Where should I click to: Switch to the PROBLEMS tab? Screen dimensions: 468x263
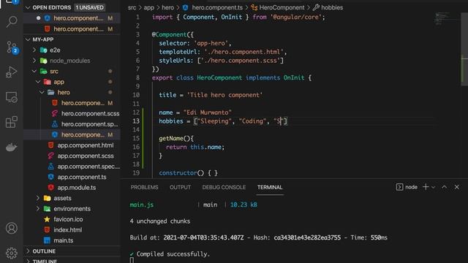click(145, 187)
